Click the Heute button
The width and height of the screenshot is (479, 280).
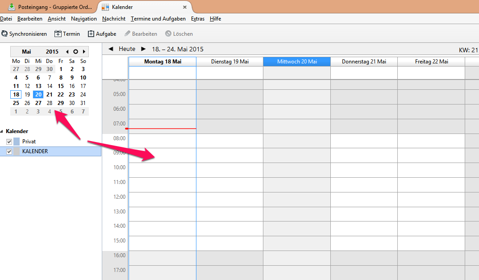[x=127, y=49]
